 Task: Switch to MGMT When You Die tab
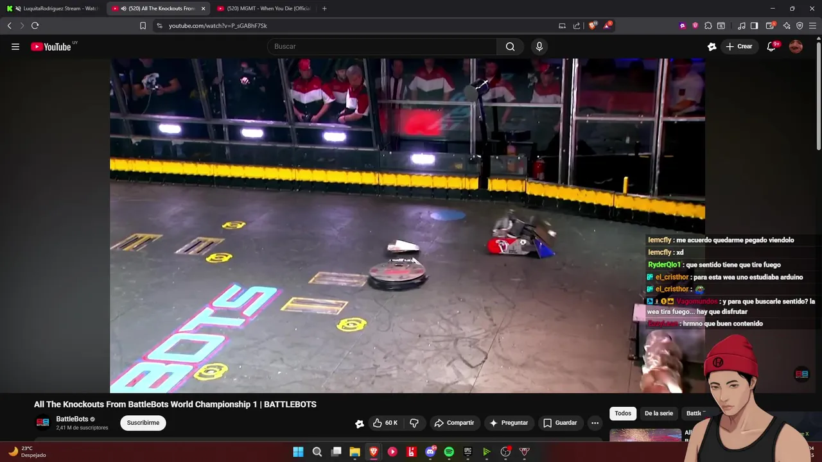tap(263, 8)
